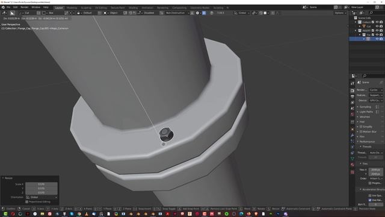Toggle render camera icon of Collection row

click(x=381, y=22)
